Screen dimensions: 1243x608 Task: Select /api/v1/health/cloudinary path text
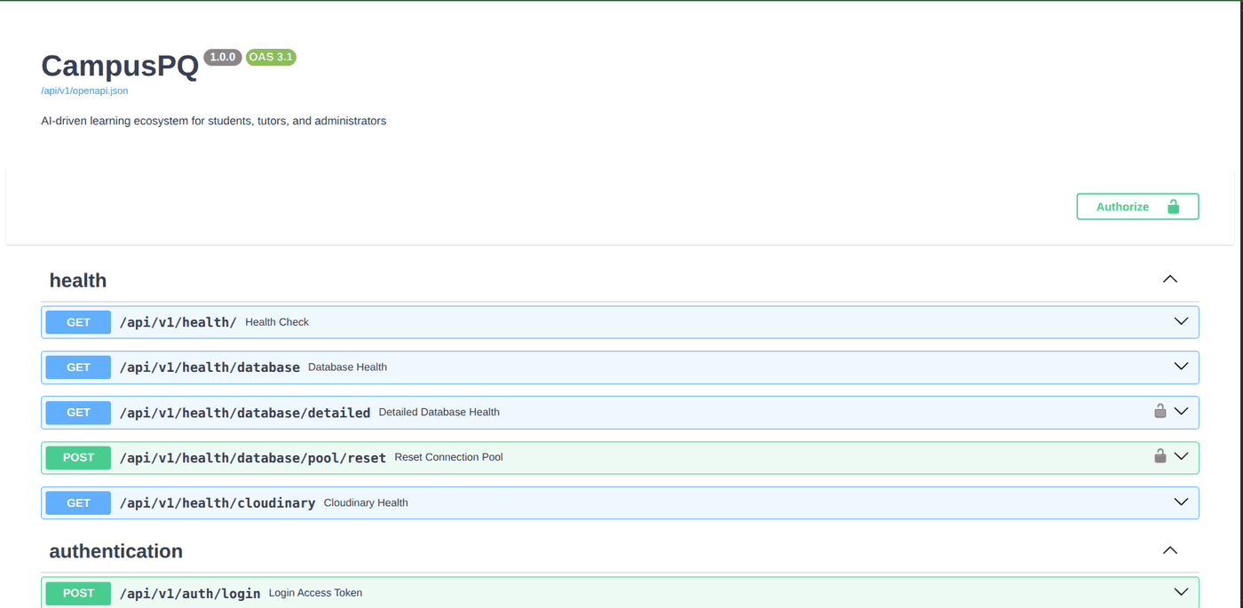click(218, 503)
